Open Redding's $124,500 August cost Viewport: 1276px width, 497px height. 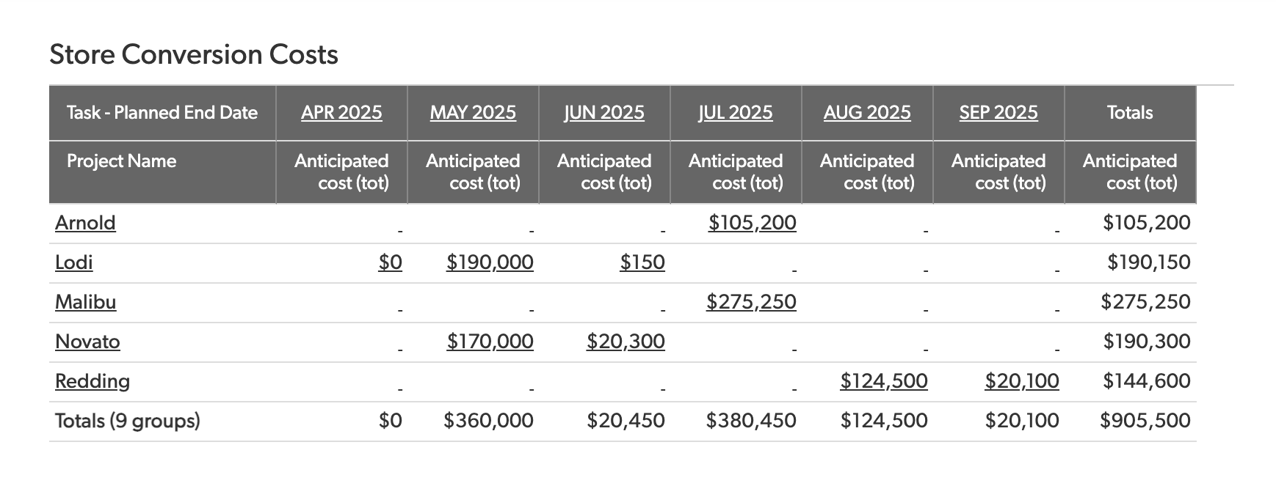pyautogui.click(x=884, y=381)
